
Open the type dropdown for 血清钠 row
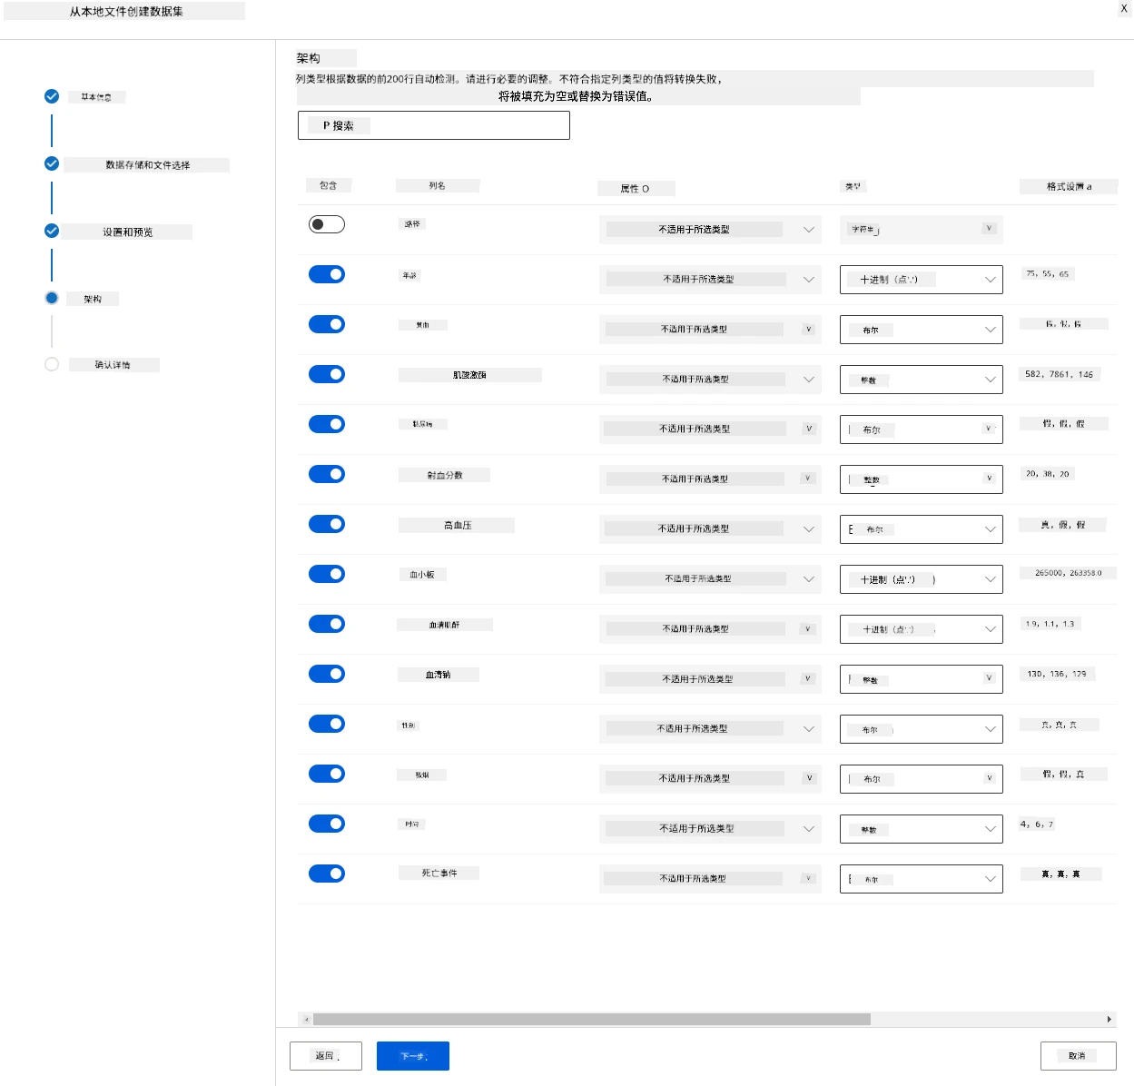pos(922,679)
